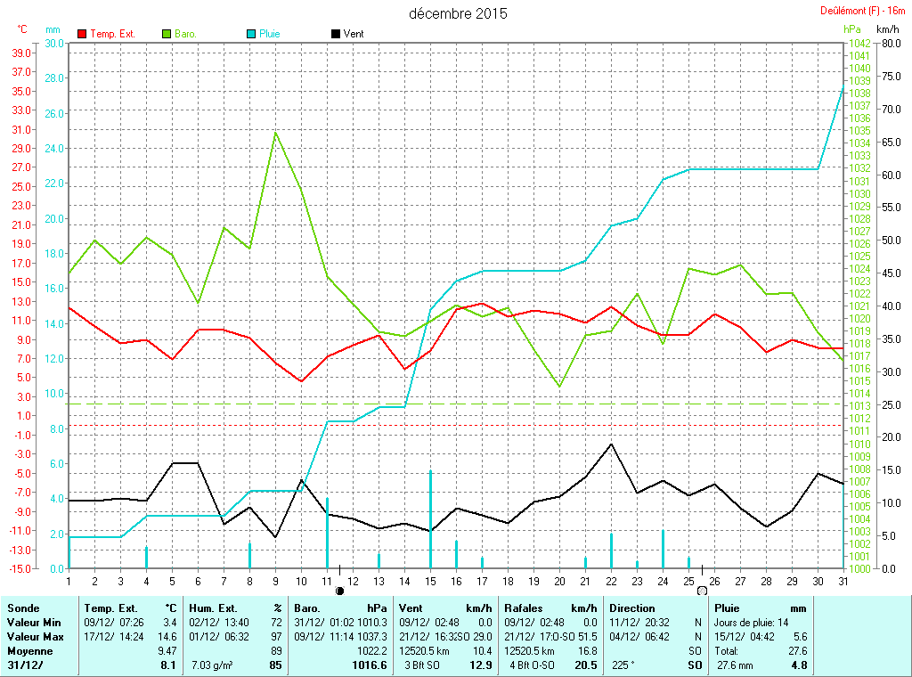Image resolution: width=912 pixels, height=677 pixels.
Task: Select the Hum. Ext. column header
Action: (212, 608)
